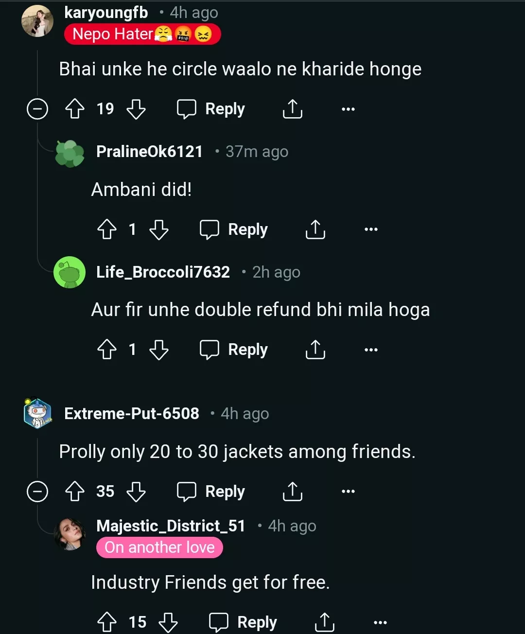This screenshot has height=634, width=525.
Task: Open more options on Life_Broccoli7632's comment
Action: [x=371, y=350]
